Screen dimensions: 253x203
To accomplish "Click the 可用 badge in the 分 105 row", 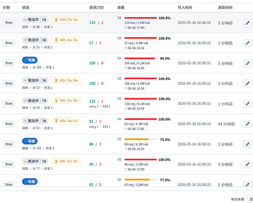I will [x=30, y=141].
